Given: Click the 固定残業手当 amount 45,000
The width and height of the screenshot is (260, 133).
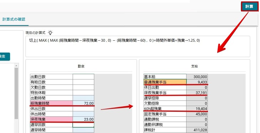Looking at the screenshot, I should (x=197, y=114).
